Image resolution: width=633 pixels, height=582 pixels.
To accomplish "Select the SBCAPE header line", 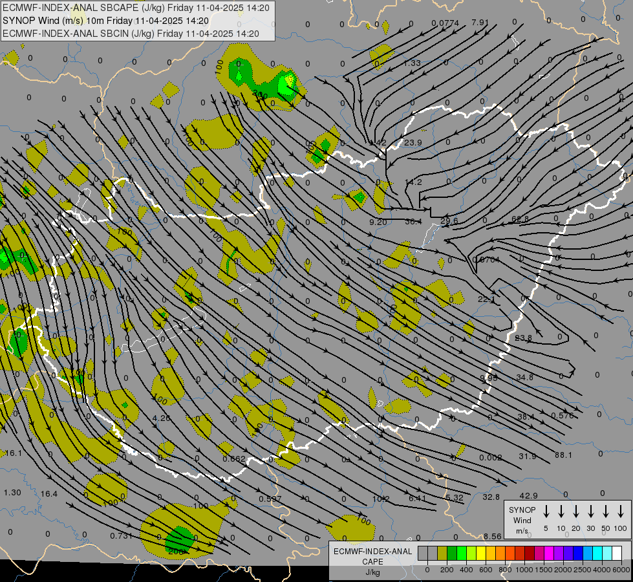I will (136, 8).
